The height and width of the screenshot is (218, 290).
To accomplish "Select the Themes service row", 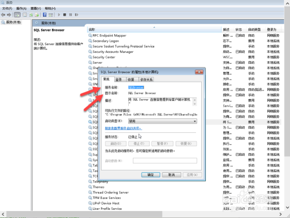I will point(184,187).
